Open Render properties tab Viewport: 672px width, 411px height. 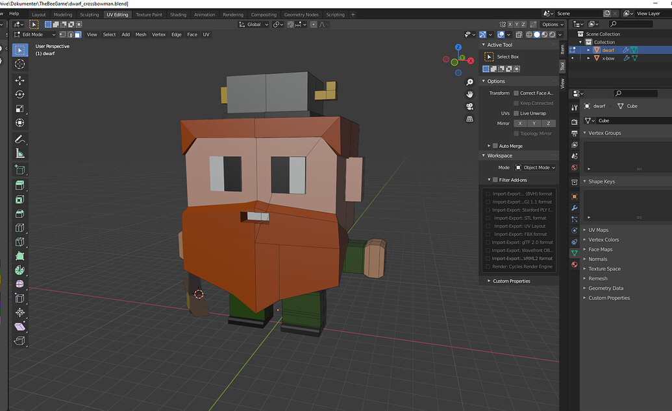pyautogui.click(x=575, y=122)
